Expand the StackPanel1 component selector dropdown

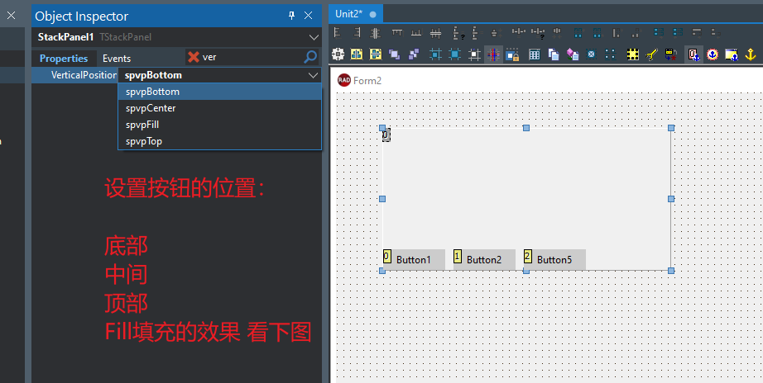coord(314,37)
